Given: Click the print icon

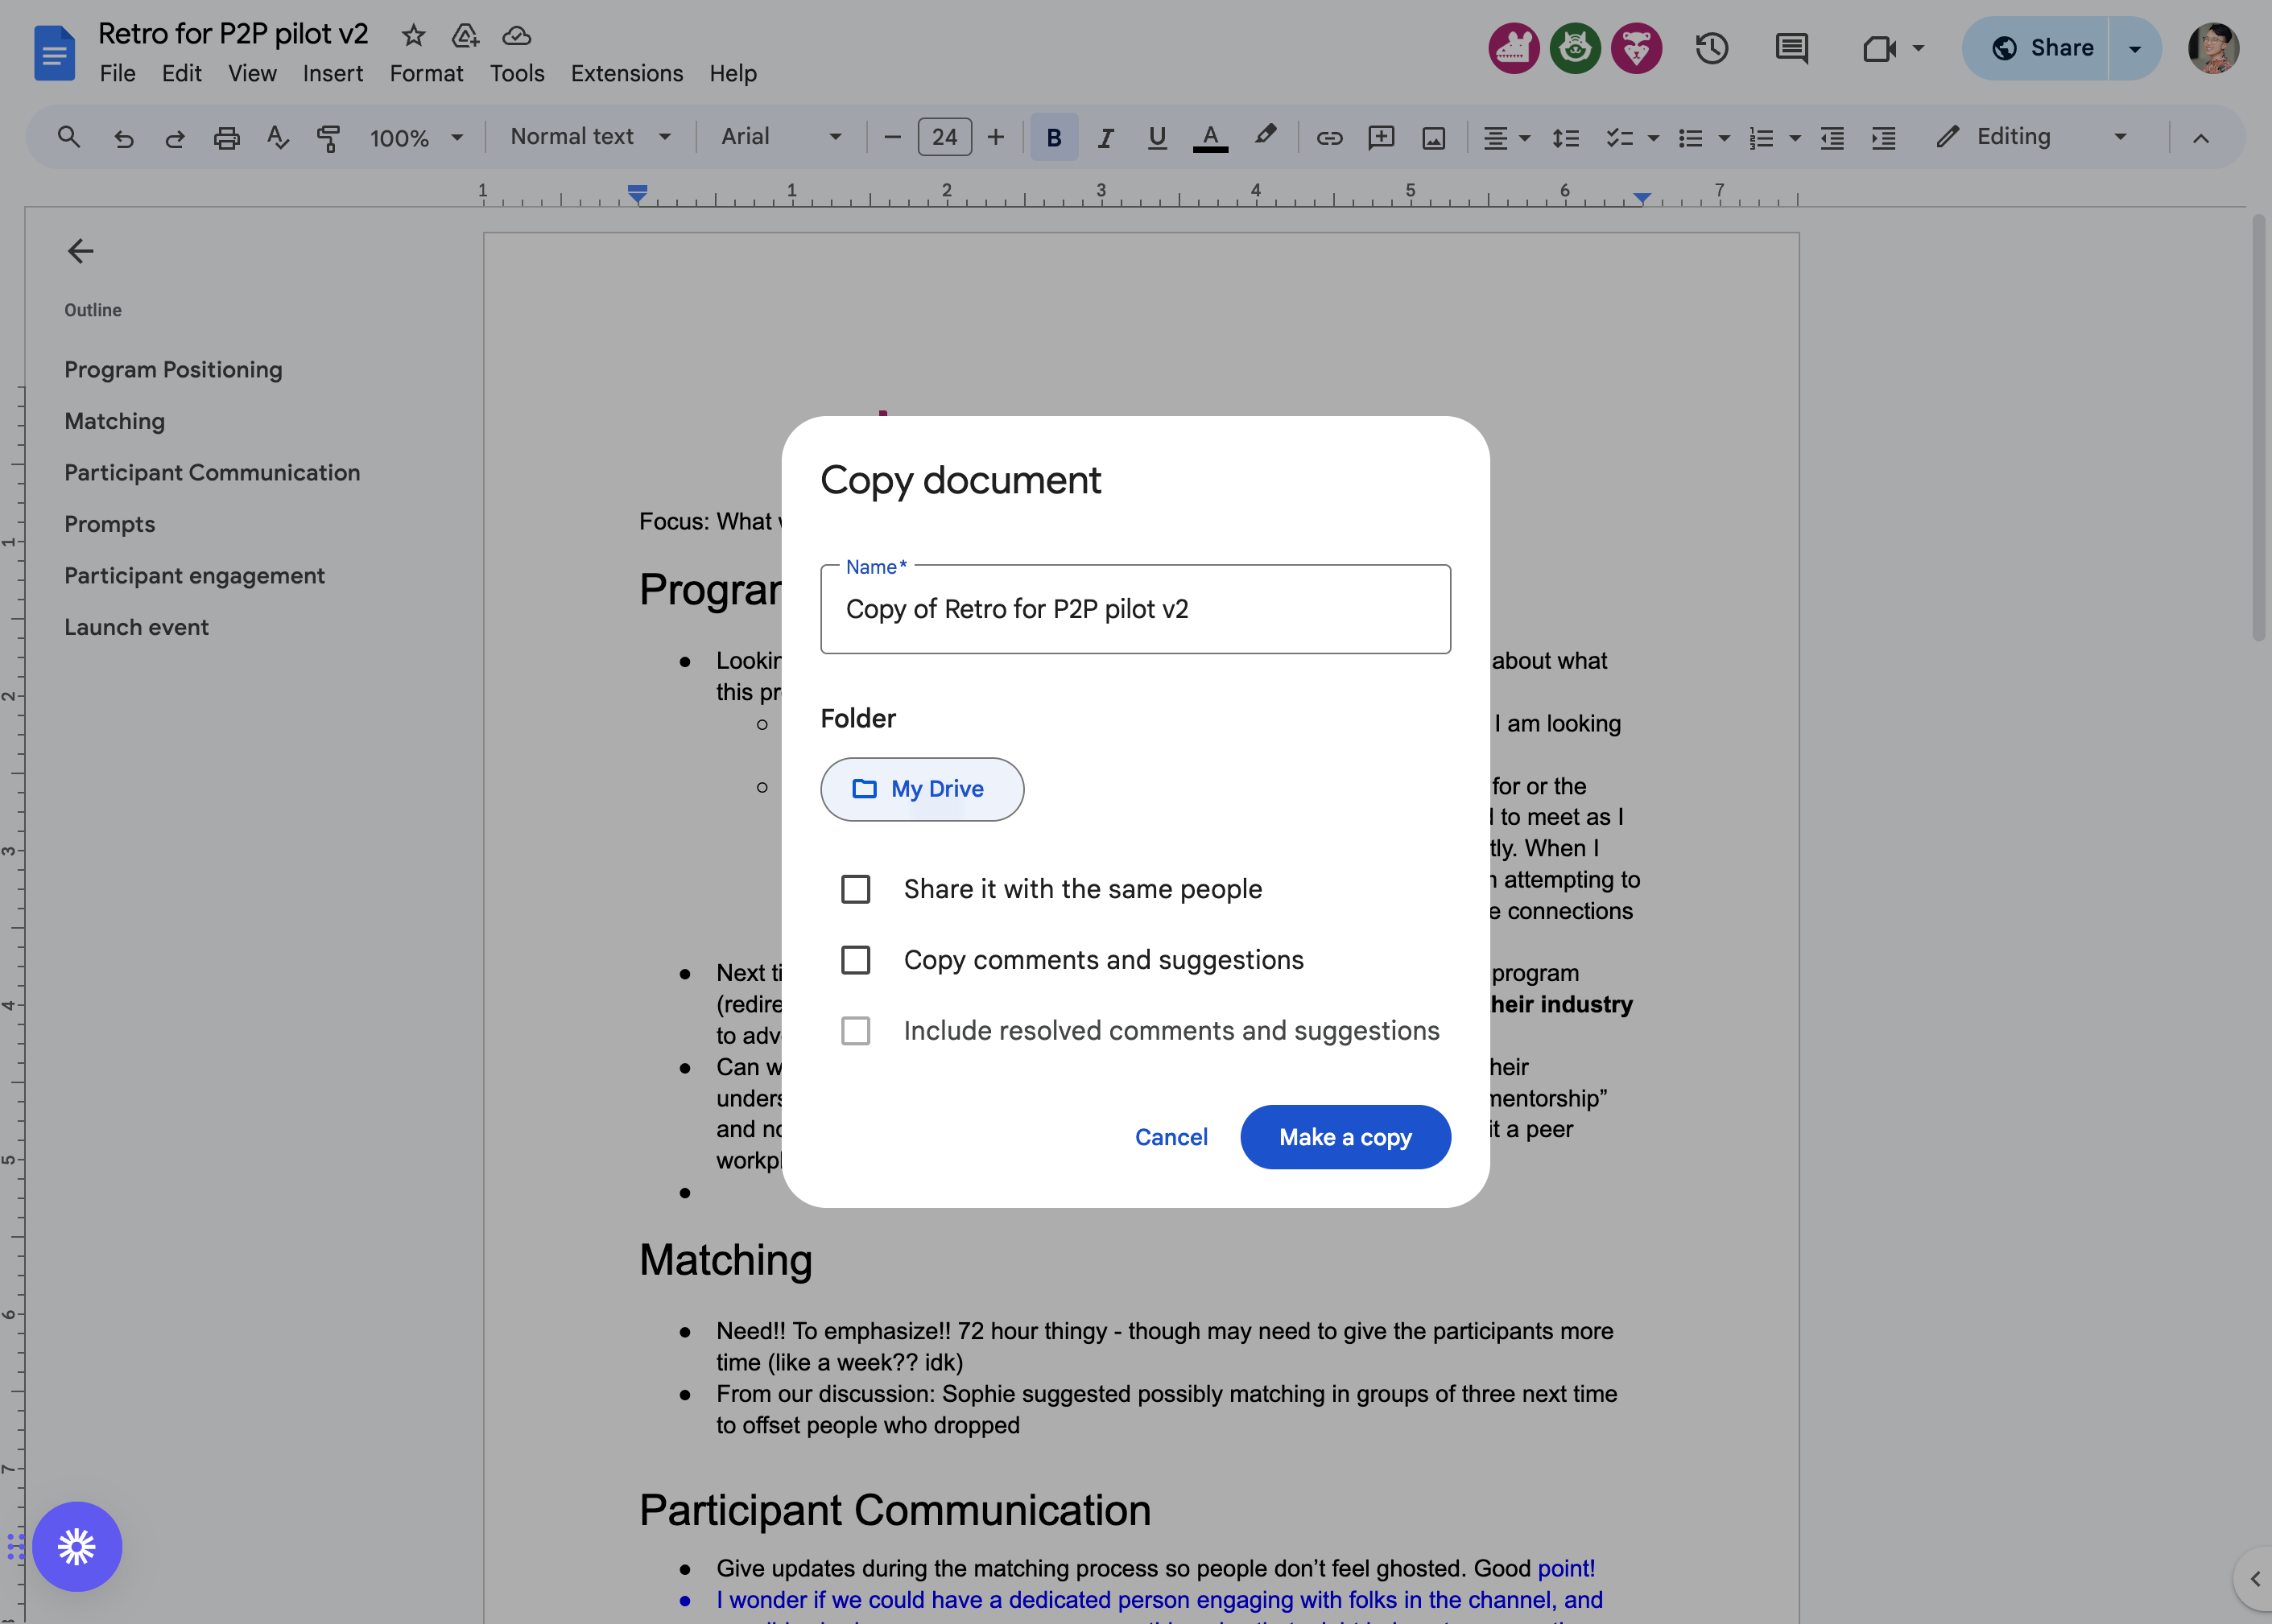Looking at the screenshot, I should tap(227, 138).
